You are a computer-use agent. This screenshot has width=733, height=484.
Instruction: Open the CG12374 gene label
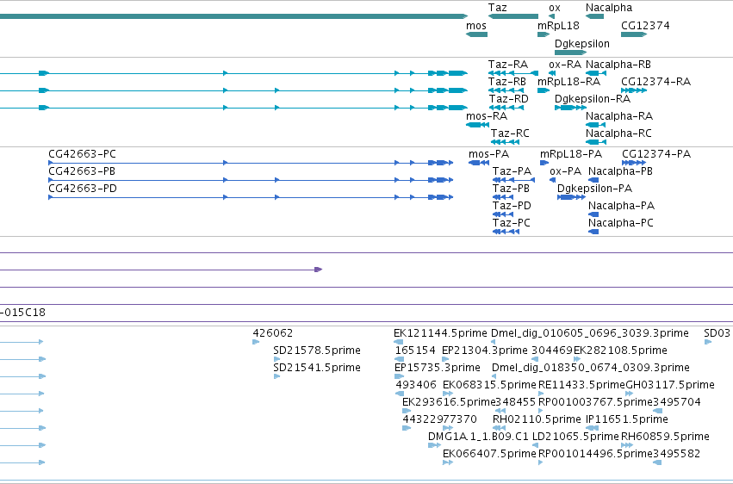[645, 26]
